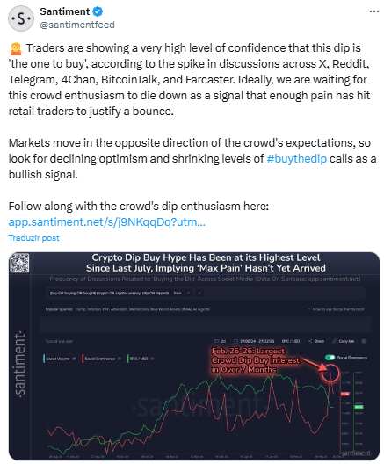The height and width of the screenshot is (464, 384).
Task: Click the Share icon in chart toolbar
Action: 310,341
